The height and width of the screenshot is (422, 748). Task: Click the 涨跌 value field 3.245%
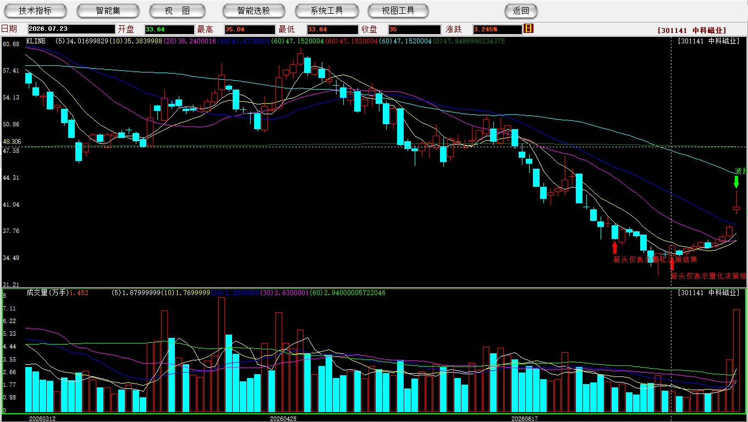tap(497, 29)
